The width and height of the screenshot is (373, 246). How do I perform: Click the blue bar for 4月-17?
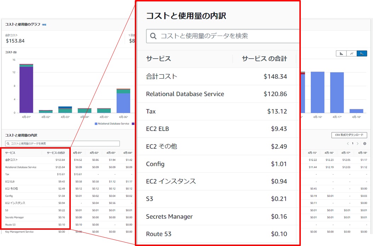pos(337,92)
